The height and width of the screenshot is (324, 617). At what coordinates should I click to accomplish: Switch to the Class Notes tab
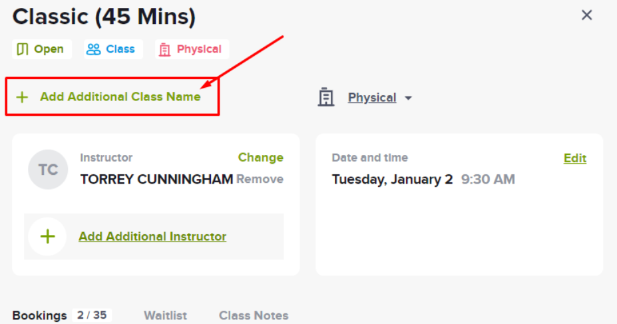tap(254, 315)
